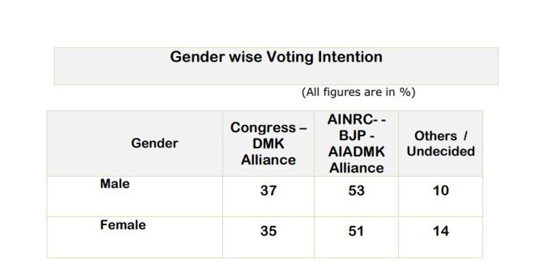This screenshot has width=542, height=278.
Task: Click the word 'Undecided' in the header
Action: (x=440, y=152)
